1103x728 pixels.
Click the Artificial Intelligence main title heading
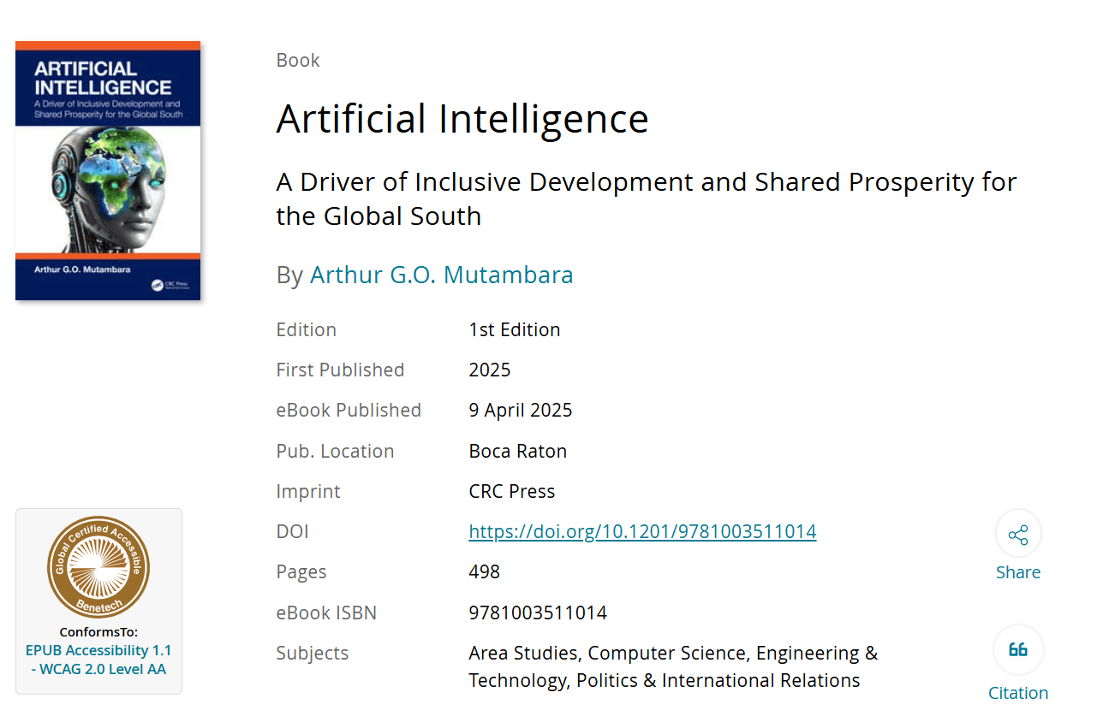[x=462, y=118]
